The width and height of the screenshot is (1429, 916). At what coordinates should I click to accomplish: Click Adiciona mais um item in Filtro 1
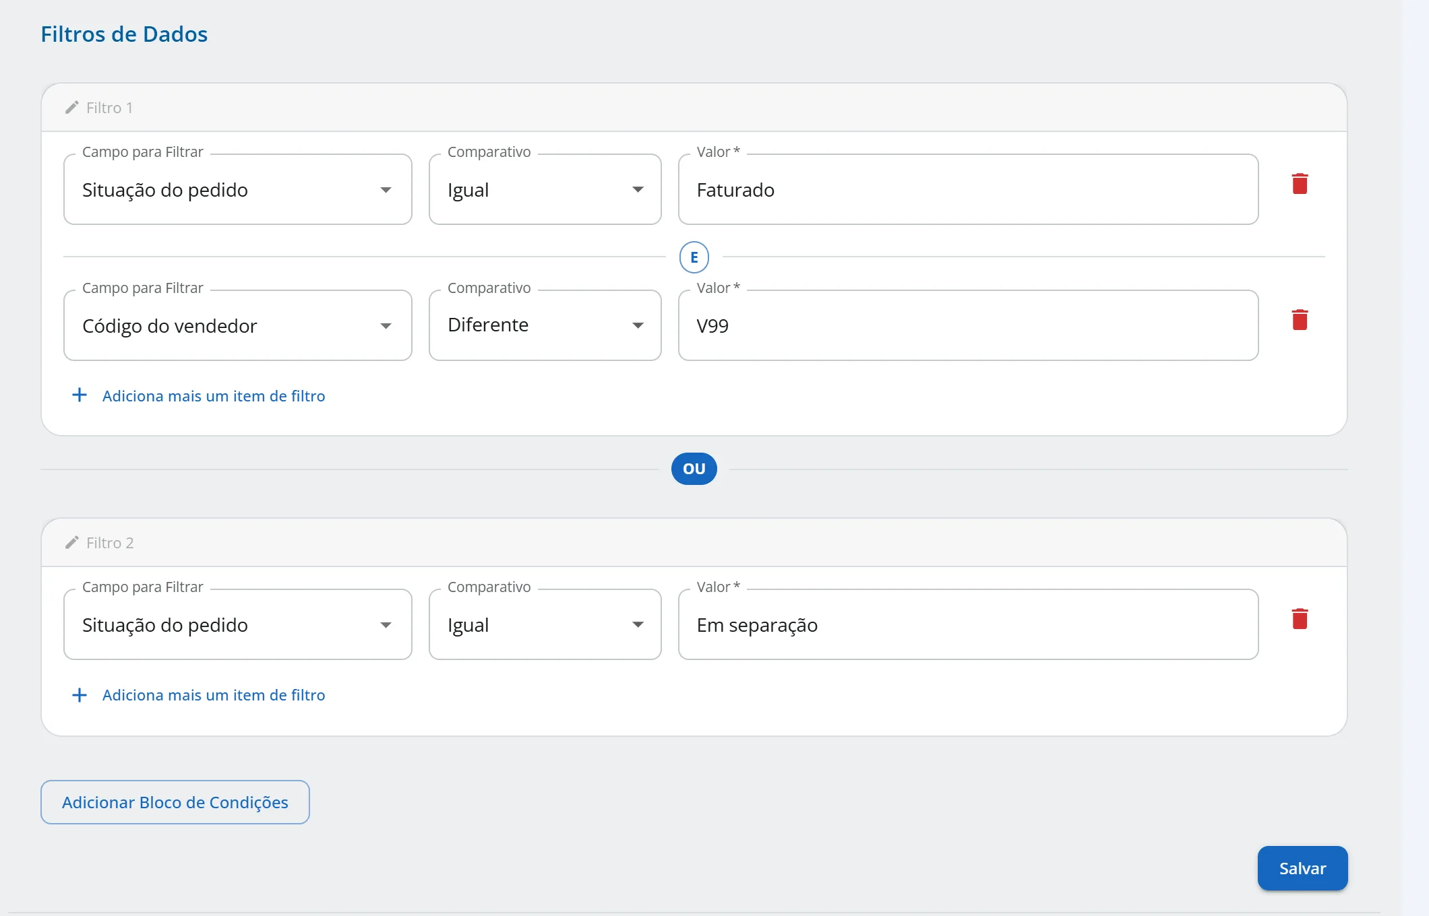[x=214, y=396]
